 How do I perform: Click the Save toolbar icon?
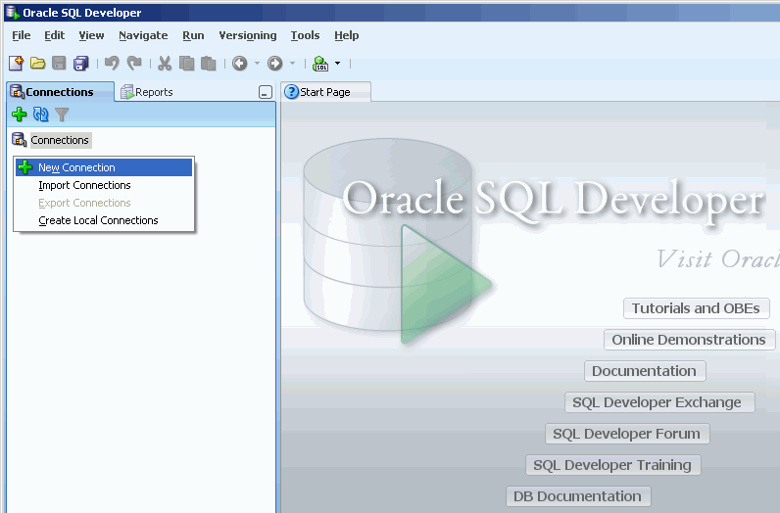click(x=59, y=63)
